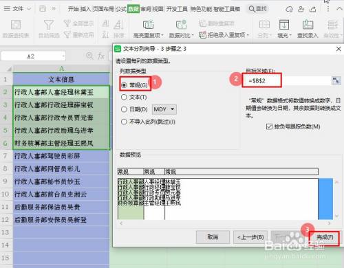The height and width of the screenshot is (268, 344).
Task: Click the 高亮重复项 icon
Action: pos(148,24)
